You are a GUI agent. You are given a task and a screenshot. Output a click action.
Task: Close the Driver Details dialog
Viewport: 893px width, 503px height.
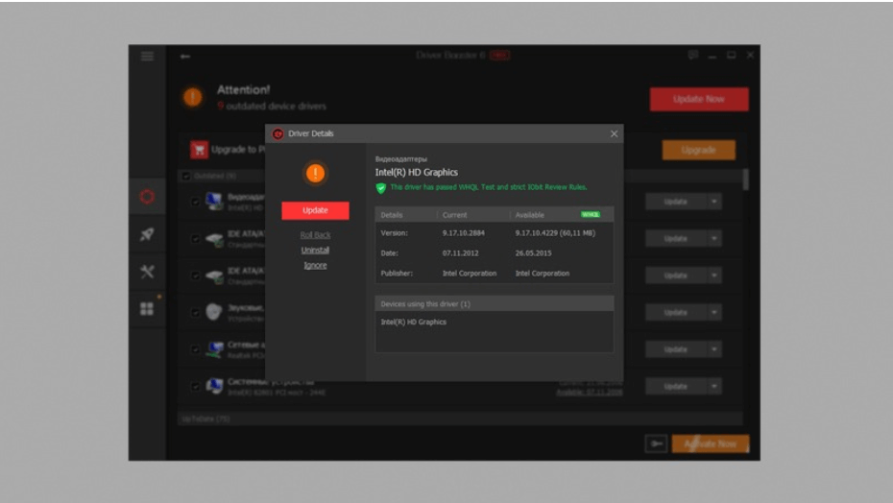tap(615, 134)
